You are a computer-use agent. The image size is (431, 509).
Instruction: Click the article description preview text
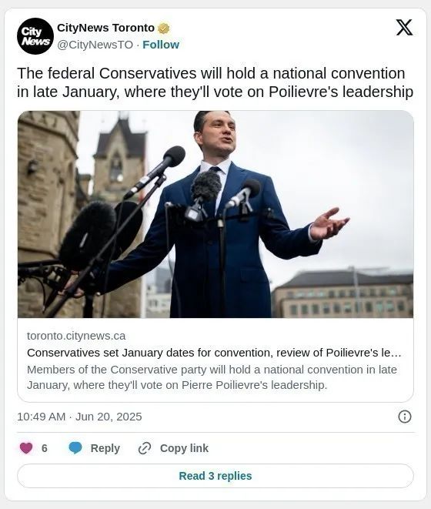212,377
